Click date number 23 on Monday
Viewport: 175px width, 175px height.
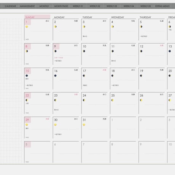[56, 95]
